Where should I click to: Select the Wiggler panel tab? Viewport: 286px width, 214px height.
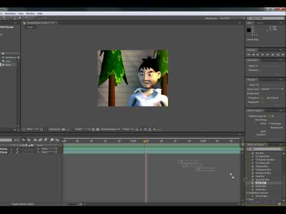tap(251, 80)
